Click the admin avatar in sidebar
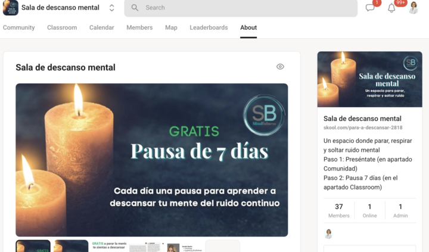429x252 pixels. [328, 234]
